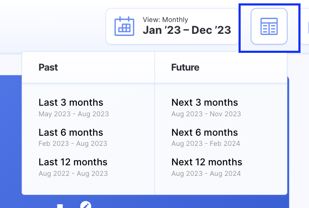Select Next 6 months
309x208 pixels.
(205, 132)
